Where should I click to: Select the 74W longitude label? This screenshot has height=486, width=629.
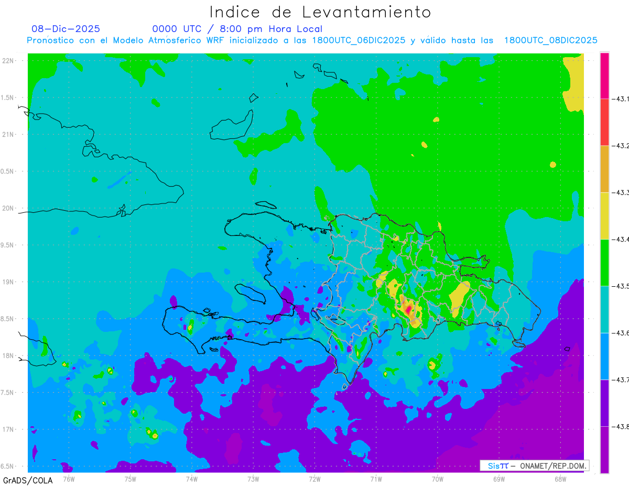[191, 479]
